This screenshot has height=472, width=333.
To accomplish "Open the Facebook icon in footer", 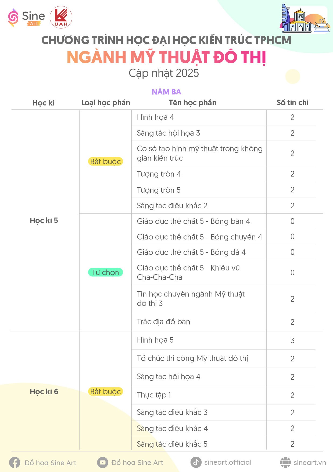I will 15,463.
